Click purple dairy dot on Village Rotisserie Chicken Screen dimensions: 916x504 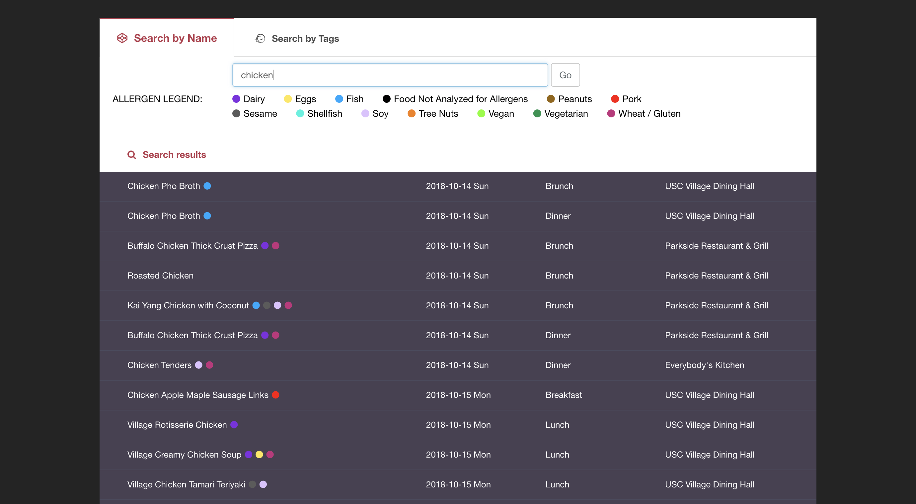pos(234,425)
